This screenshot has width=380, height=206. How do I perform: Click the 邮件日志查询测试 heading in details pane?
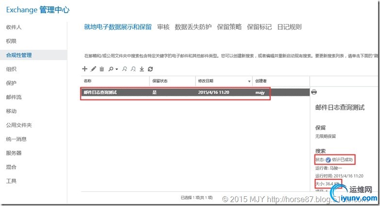340,107
